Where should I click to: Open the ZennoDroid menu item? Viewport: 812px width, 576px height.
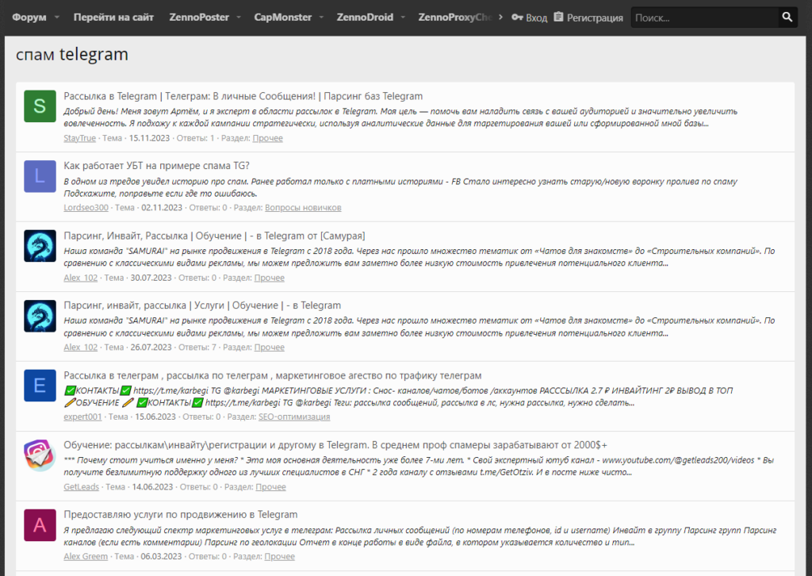pyautogui.click(x=365, y=17)
